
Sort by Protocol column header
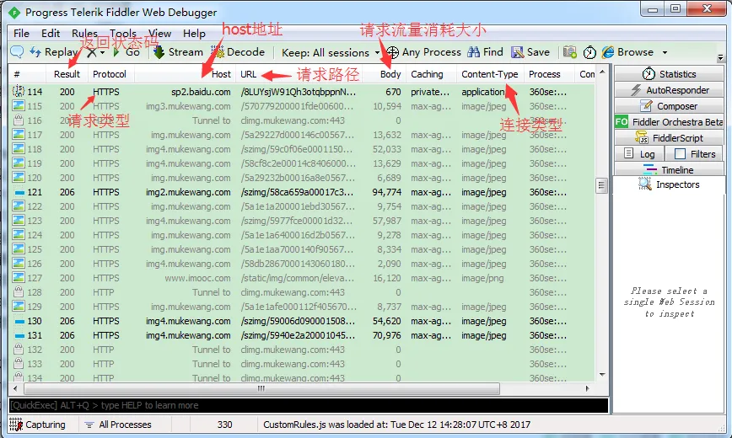[x=110, y=74]
